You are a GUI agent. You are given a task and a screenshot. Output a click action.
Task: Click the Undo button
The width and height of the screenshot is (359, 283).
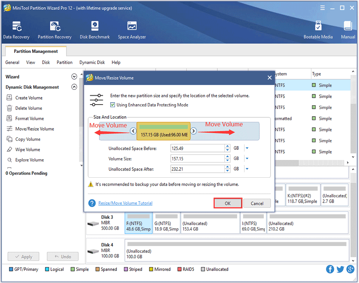[63, 257]
